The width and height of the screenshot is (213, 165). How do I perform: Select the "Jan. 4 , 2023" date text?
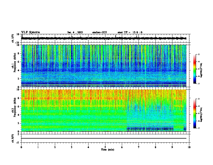[75, 32]
